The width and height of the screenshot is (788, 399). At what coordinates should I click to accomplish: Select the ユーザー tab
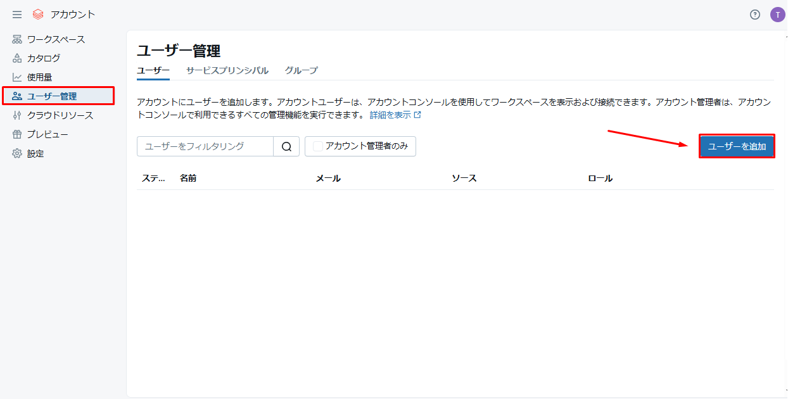[x=153, y=70]
